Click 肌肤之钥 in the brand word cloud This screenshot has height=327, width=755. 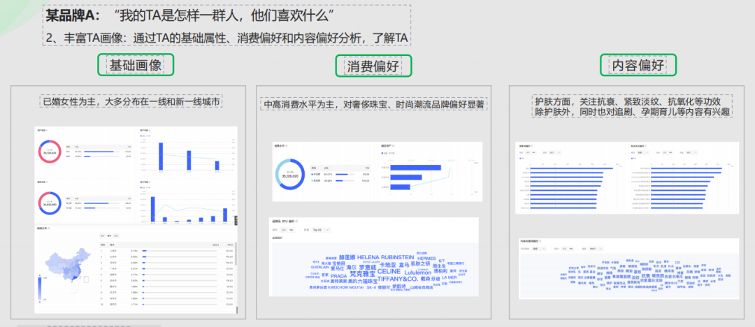pyautogui.click(x=420, y=263)
